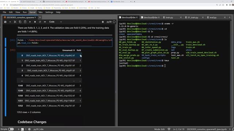Screen dimensions: 234x131
Task: Close the 20230303_consolvo_spacenet notebook tab
Action: pyautogui.click(x=35, y=17)
